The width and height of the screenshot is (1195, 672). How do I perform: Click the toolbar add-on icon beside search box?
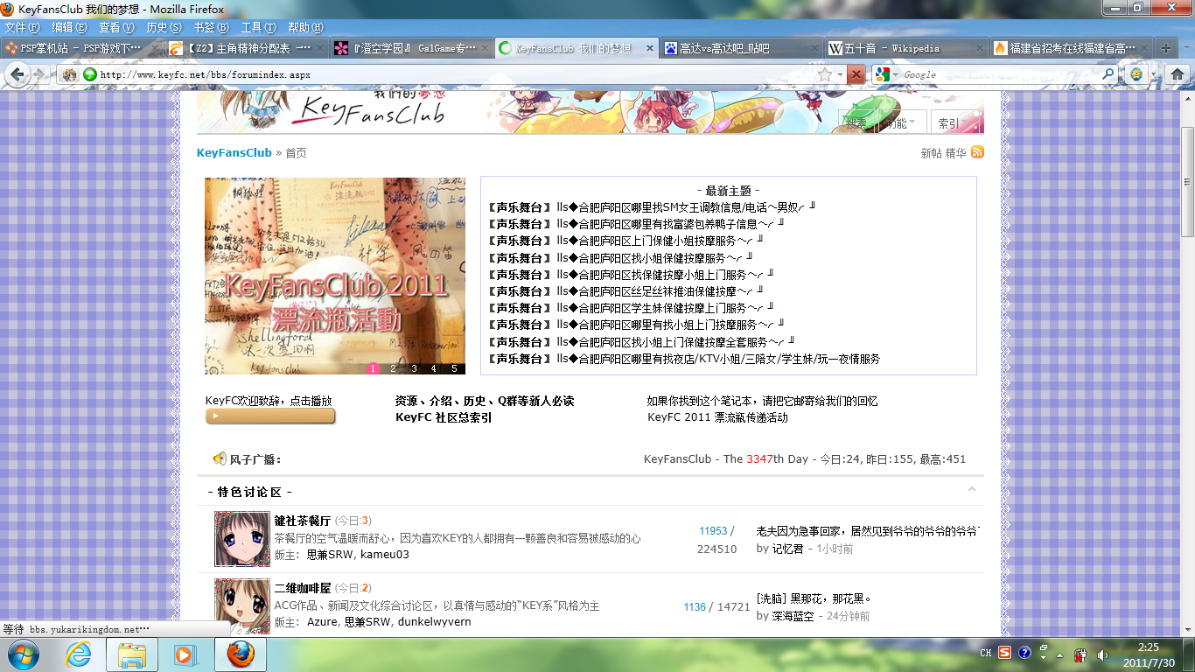[x=1136, y=75]
